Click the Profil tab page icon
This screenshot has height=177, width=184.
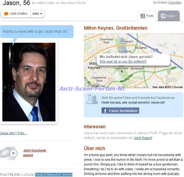click(x=143, y=16)
